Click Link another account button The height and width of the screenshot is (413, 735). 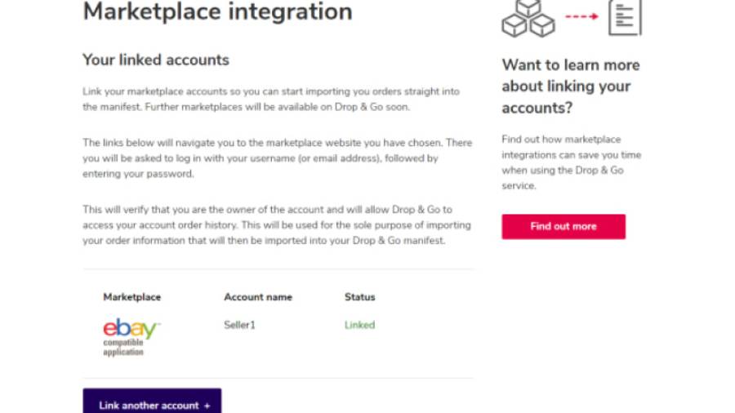(153, 401)
